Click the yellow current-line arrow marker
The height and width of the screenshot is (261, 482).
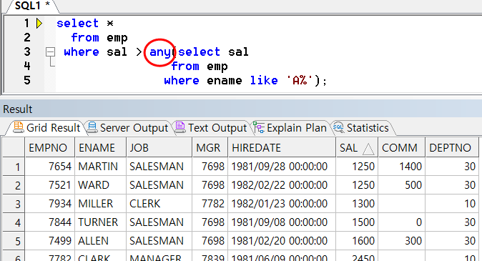pyautogui.click(x=39, y=24)
